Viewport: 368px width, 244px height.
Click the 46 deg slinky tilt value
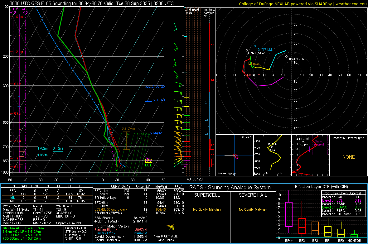tap(246, 137)
